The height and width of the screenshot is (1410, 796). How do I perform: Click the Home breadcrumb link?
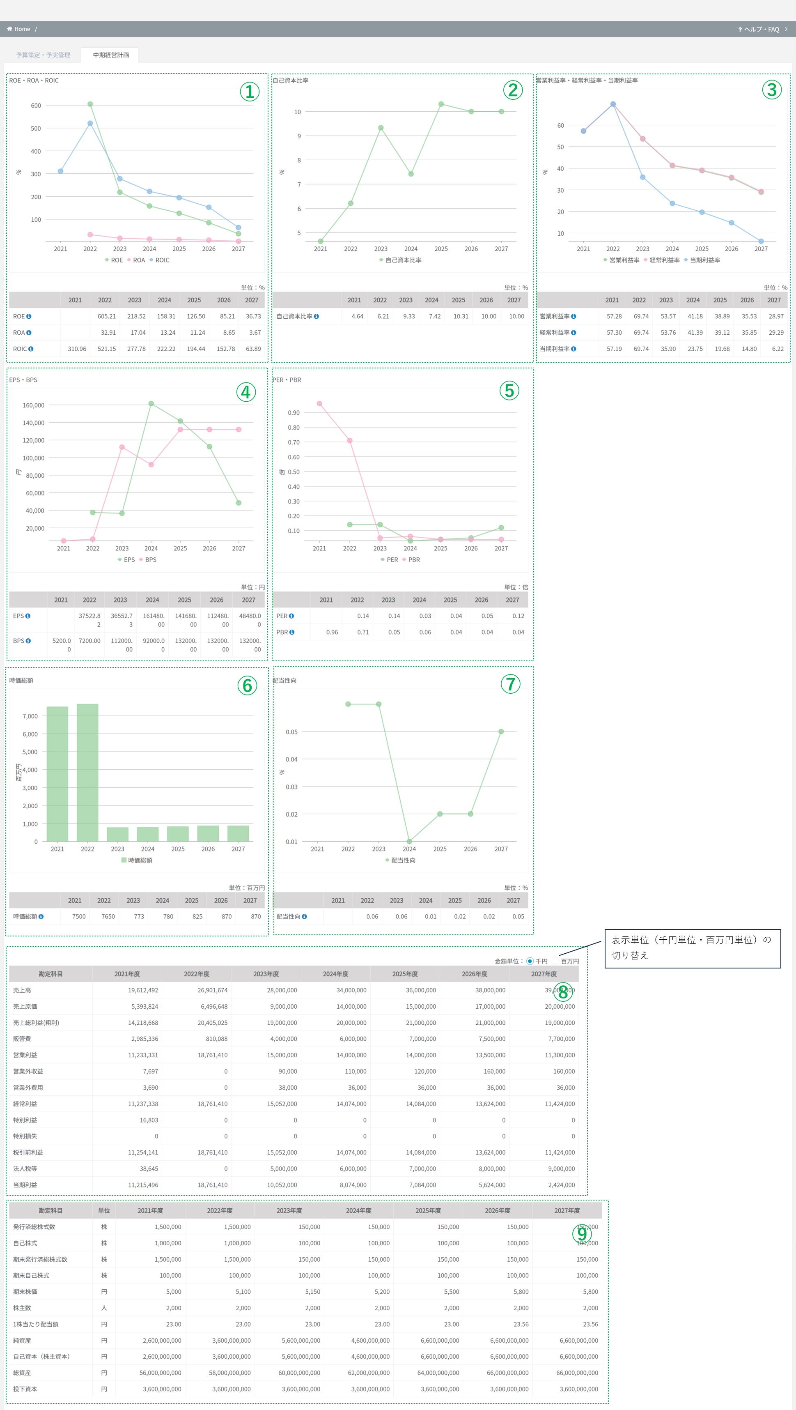point(22,29)
